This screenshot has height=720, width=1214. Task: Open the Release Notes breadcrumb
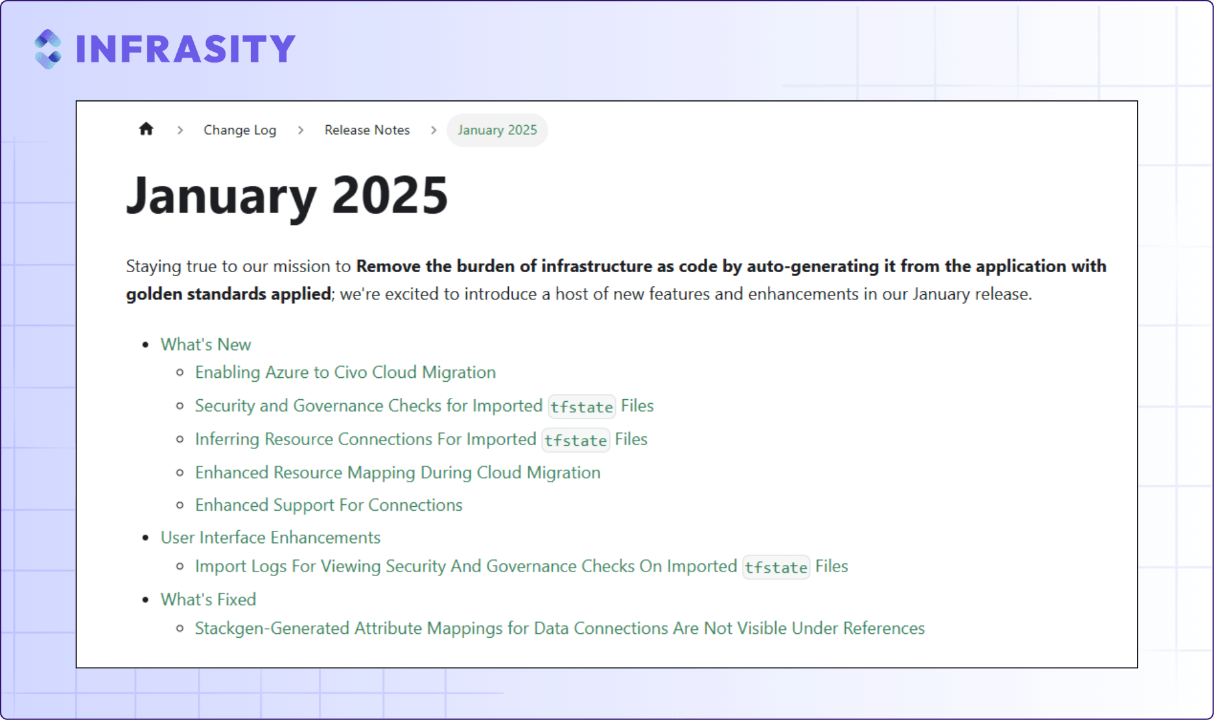click(367, 130)
